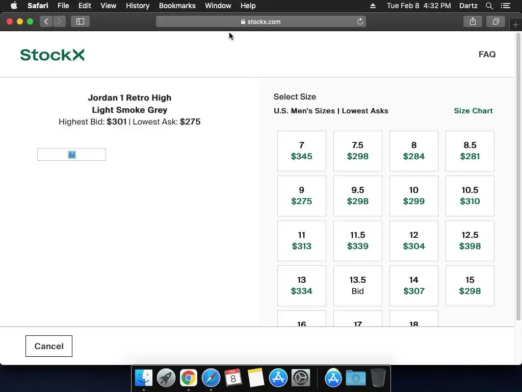Open Spotlight search icon
This screenshot has width=522, height=392.
(489, 6)
